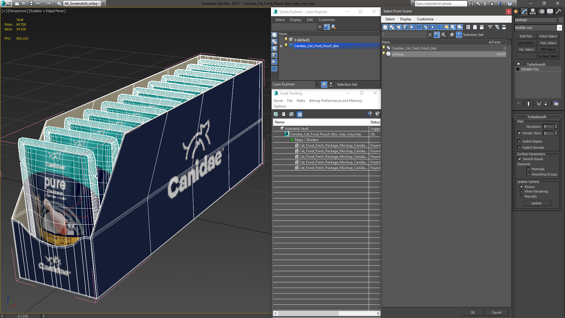Open the Display menu in Select From Scene

tap(406, 19)
